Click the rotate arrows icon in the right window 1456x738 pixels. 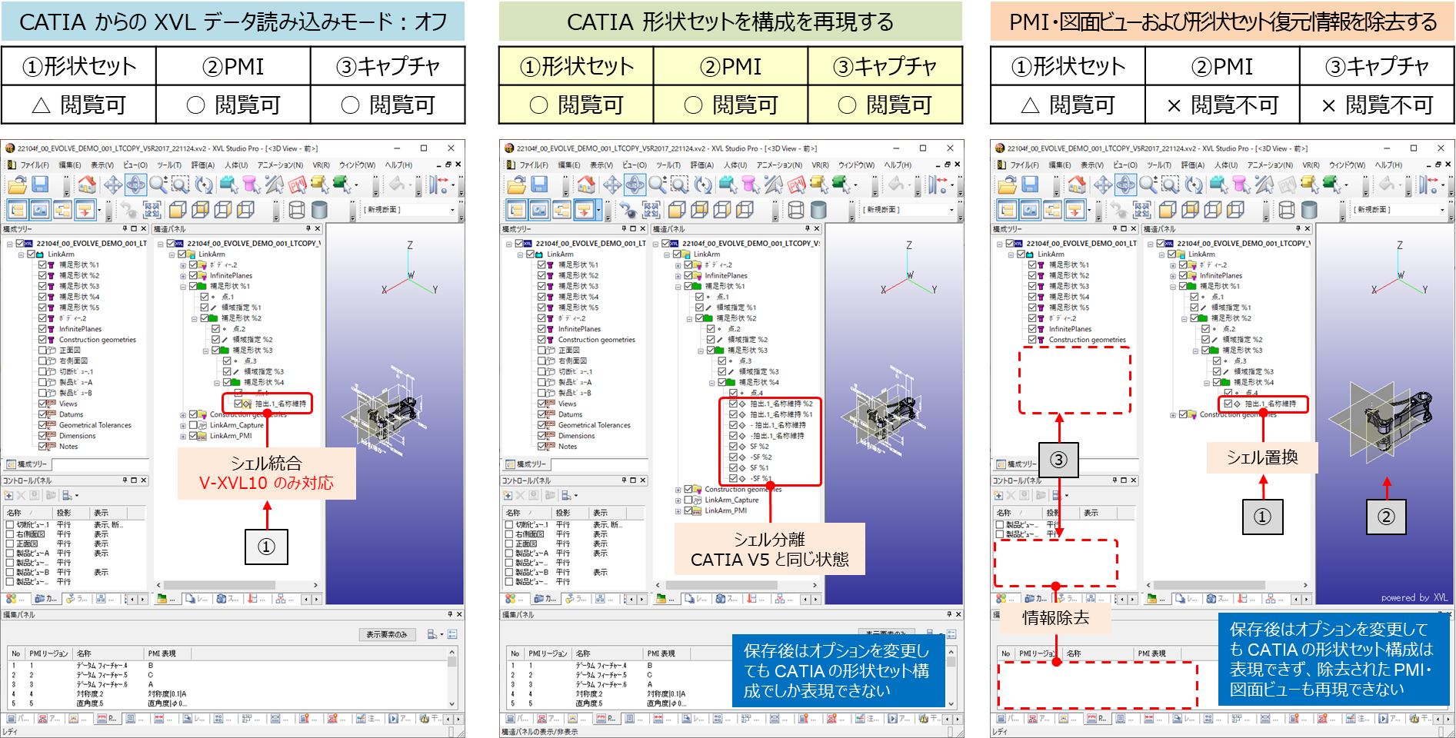coord(1194,184)
